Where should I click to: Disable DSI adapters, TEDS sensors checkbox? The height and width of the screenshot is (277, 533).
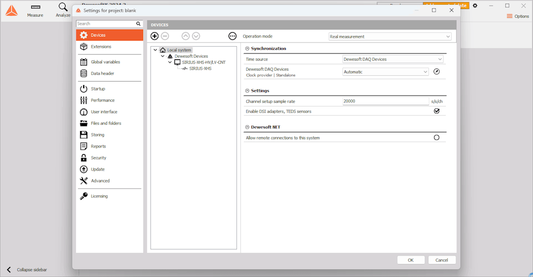(x=437, y=111)
